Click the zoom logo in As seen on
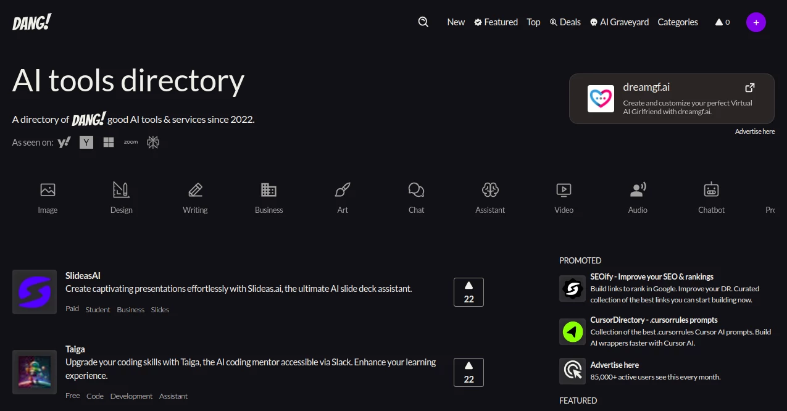This screenshot has width=787, height=411. (x=131, y=142)
